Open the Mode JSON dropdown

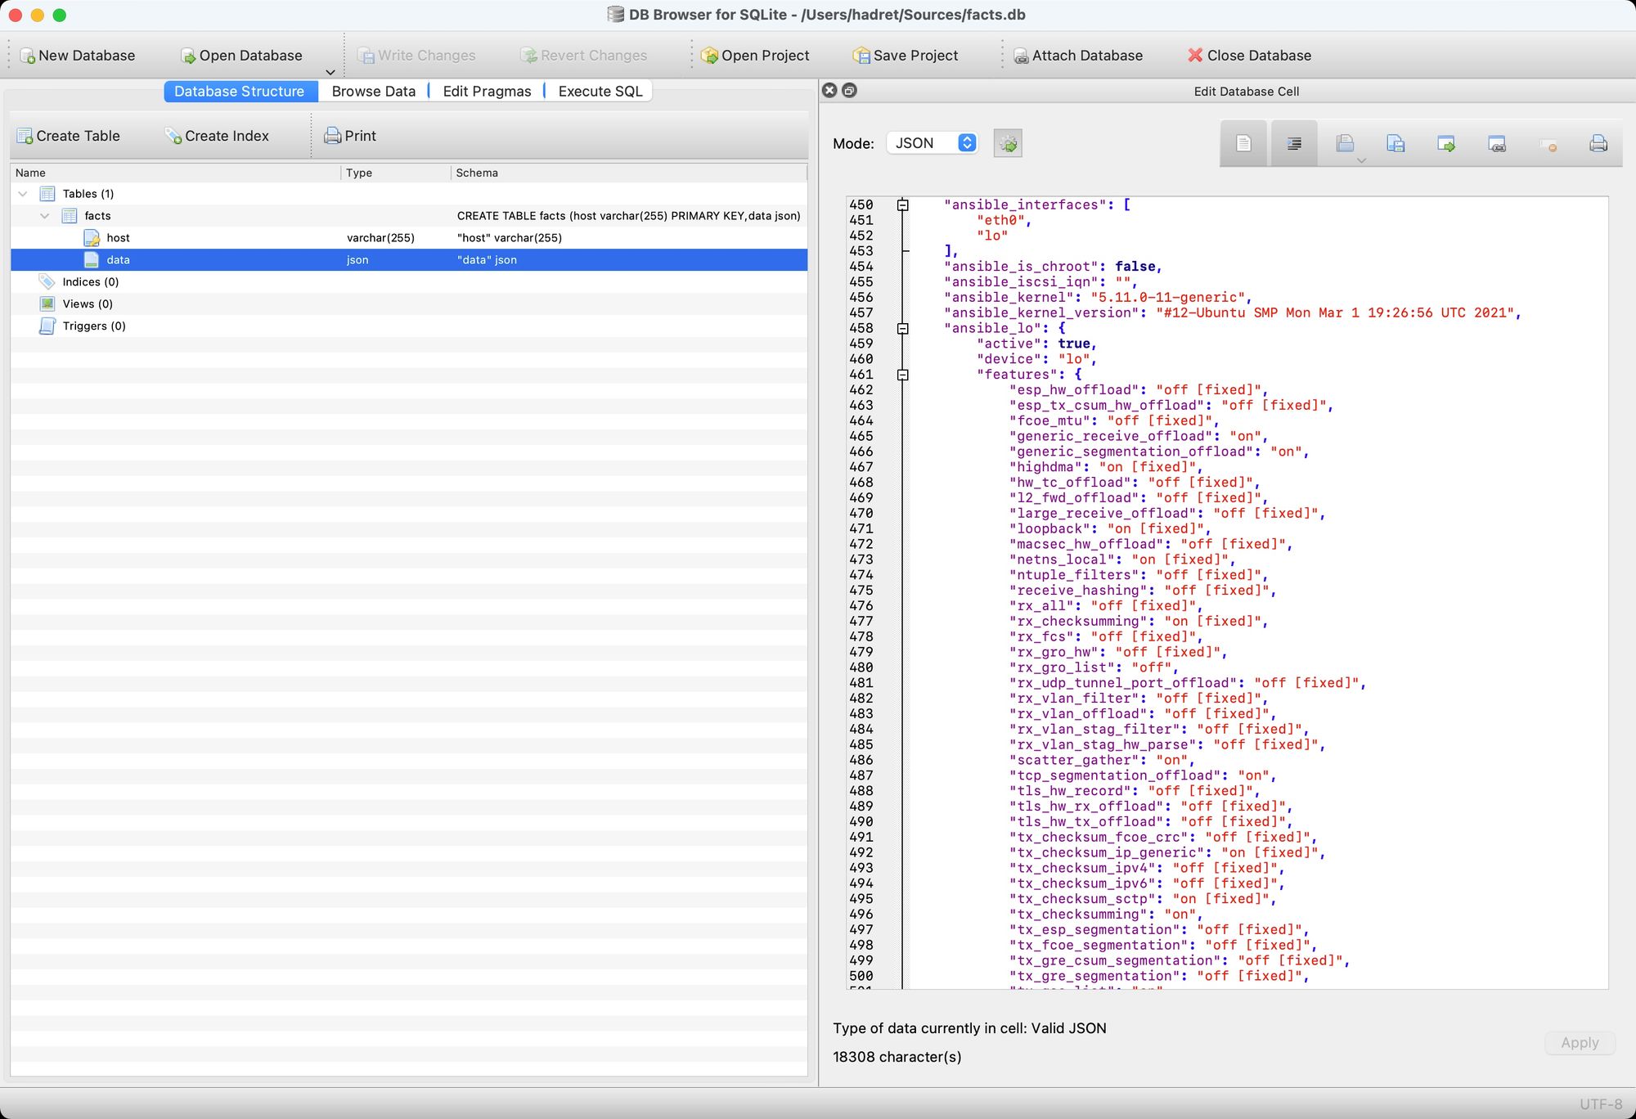coord(932,143)
